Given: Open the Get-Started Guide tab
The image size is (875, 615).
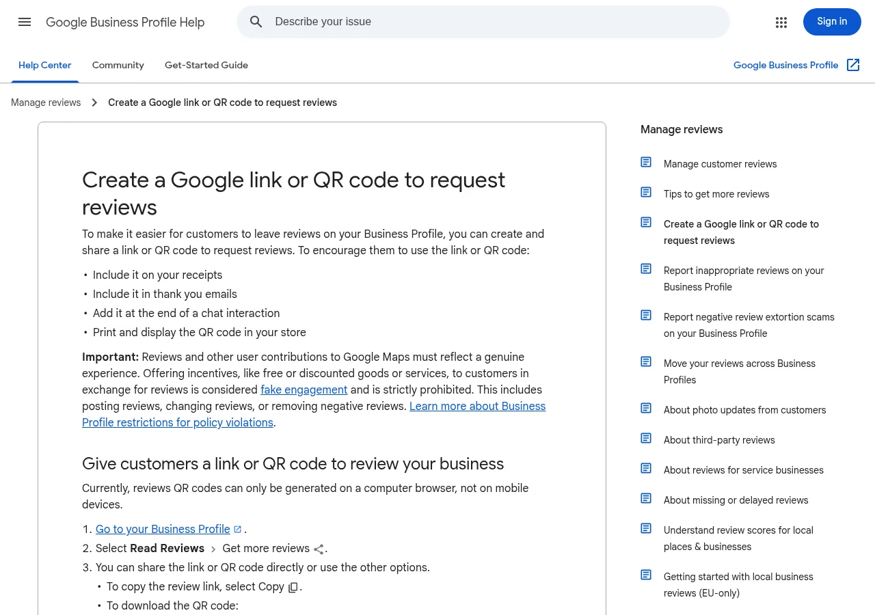Looking at the screenshot, I should 206,65.
